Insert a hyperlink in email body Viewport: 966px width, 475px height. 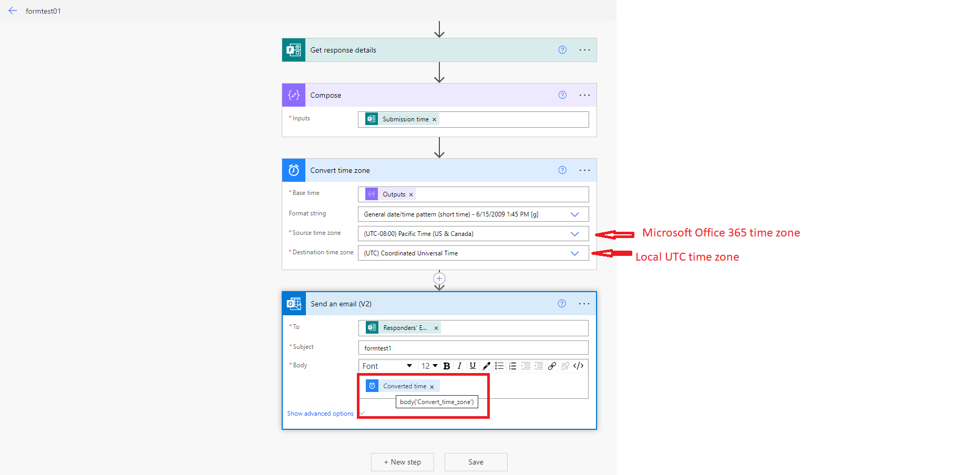(x=552, y=366)
